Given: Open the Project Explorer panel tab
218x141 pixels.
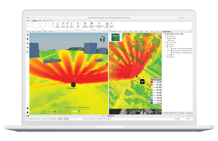Looking at the screenshot, I should (173, 113).
